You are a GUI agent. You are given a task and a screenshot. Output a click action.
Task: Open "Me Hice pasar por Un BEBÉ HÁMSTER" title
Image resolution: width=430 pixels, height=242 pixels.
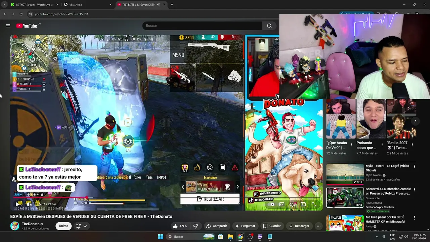point(385,219)
